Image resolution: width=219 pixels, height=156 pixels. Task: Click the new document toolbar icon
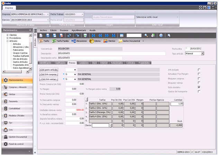42,35
